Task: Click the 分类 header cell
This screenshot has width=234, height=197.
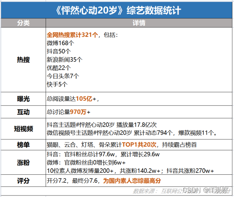Action: point(23,23)
